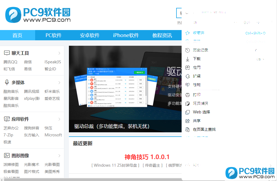Click the 扩展 puzzle piece icon
This screenshot has width=277, height=181.
point(188,76)
